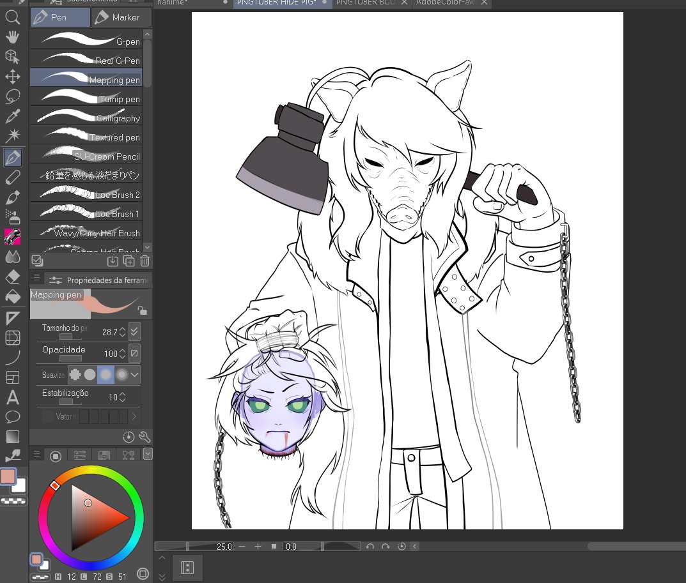This screenshot has width=686, height=583.
Task: Select the Pen tool in toolbar
Action: (x=13, y=157)
